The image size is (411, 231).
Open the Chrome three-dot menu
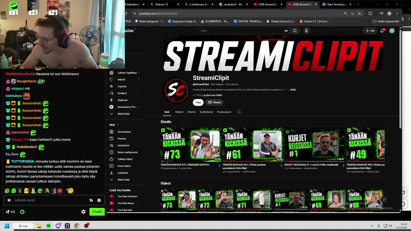(397, 13)
